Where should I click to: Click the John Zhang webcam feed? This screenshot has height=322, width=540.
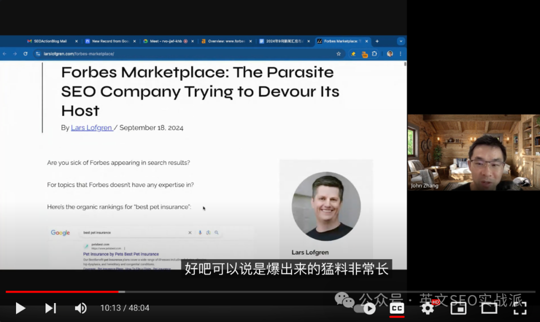[473, 152]
